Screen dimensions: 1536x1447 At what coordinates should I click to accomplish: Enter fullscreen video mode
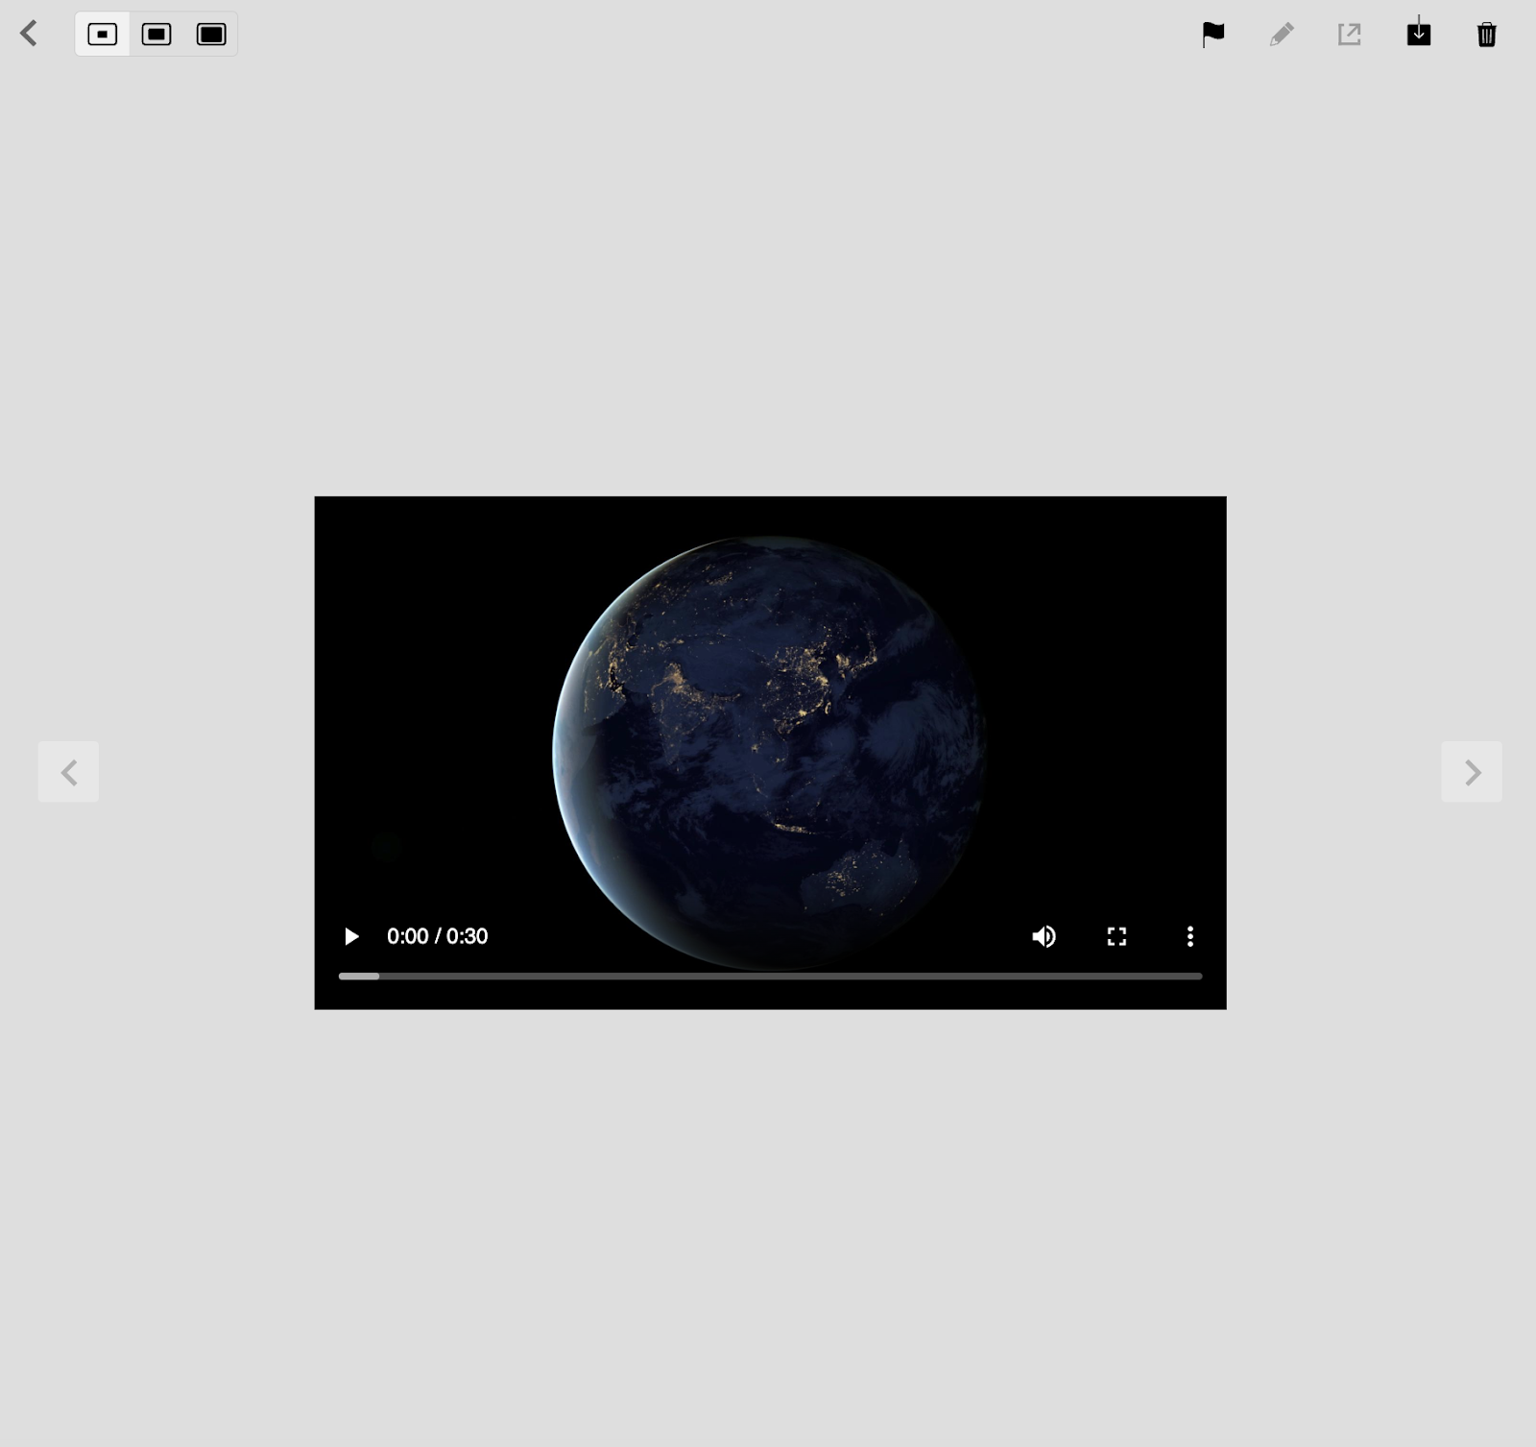(x=1116, y=936)
